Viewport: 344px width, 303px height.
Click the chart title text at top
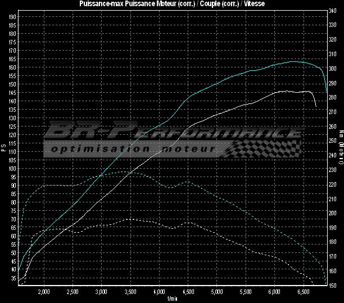pyautogui.click(x=172, y=4)
